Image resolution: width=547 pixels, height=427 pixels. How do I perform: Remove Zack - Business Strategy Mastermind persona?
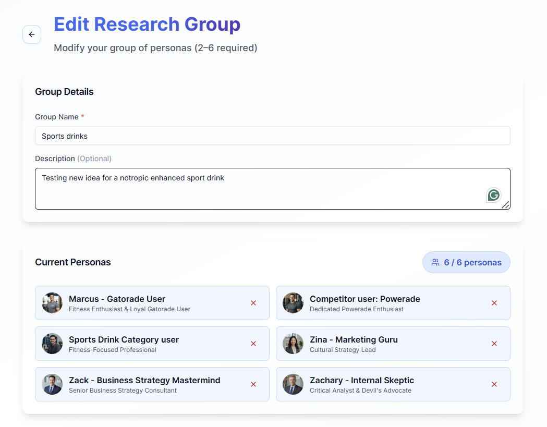tap(253, 384)
